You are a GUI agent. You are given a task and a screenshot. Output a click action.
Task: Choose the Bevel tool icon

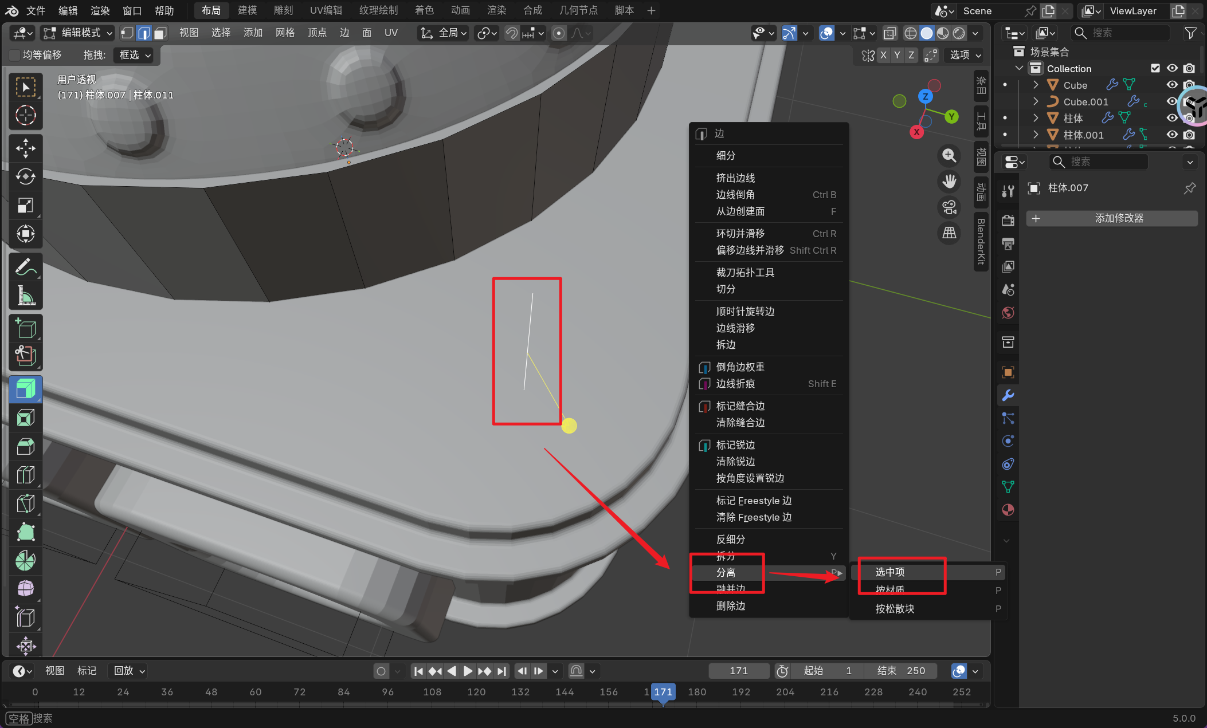[x=25, y=446]
